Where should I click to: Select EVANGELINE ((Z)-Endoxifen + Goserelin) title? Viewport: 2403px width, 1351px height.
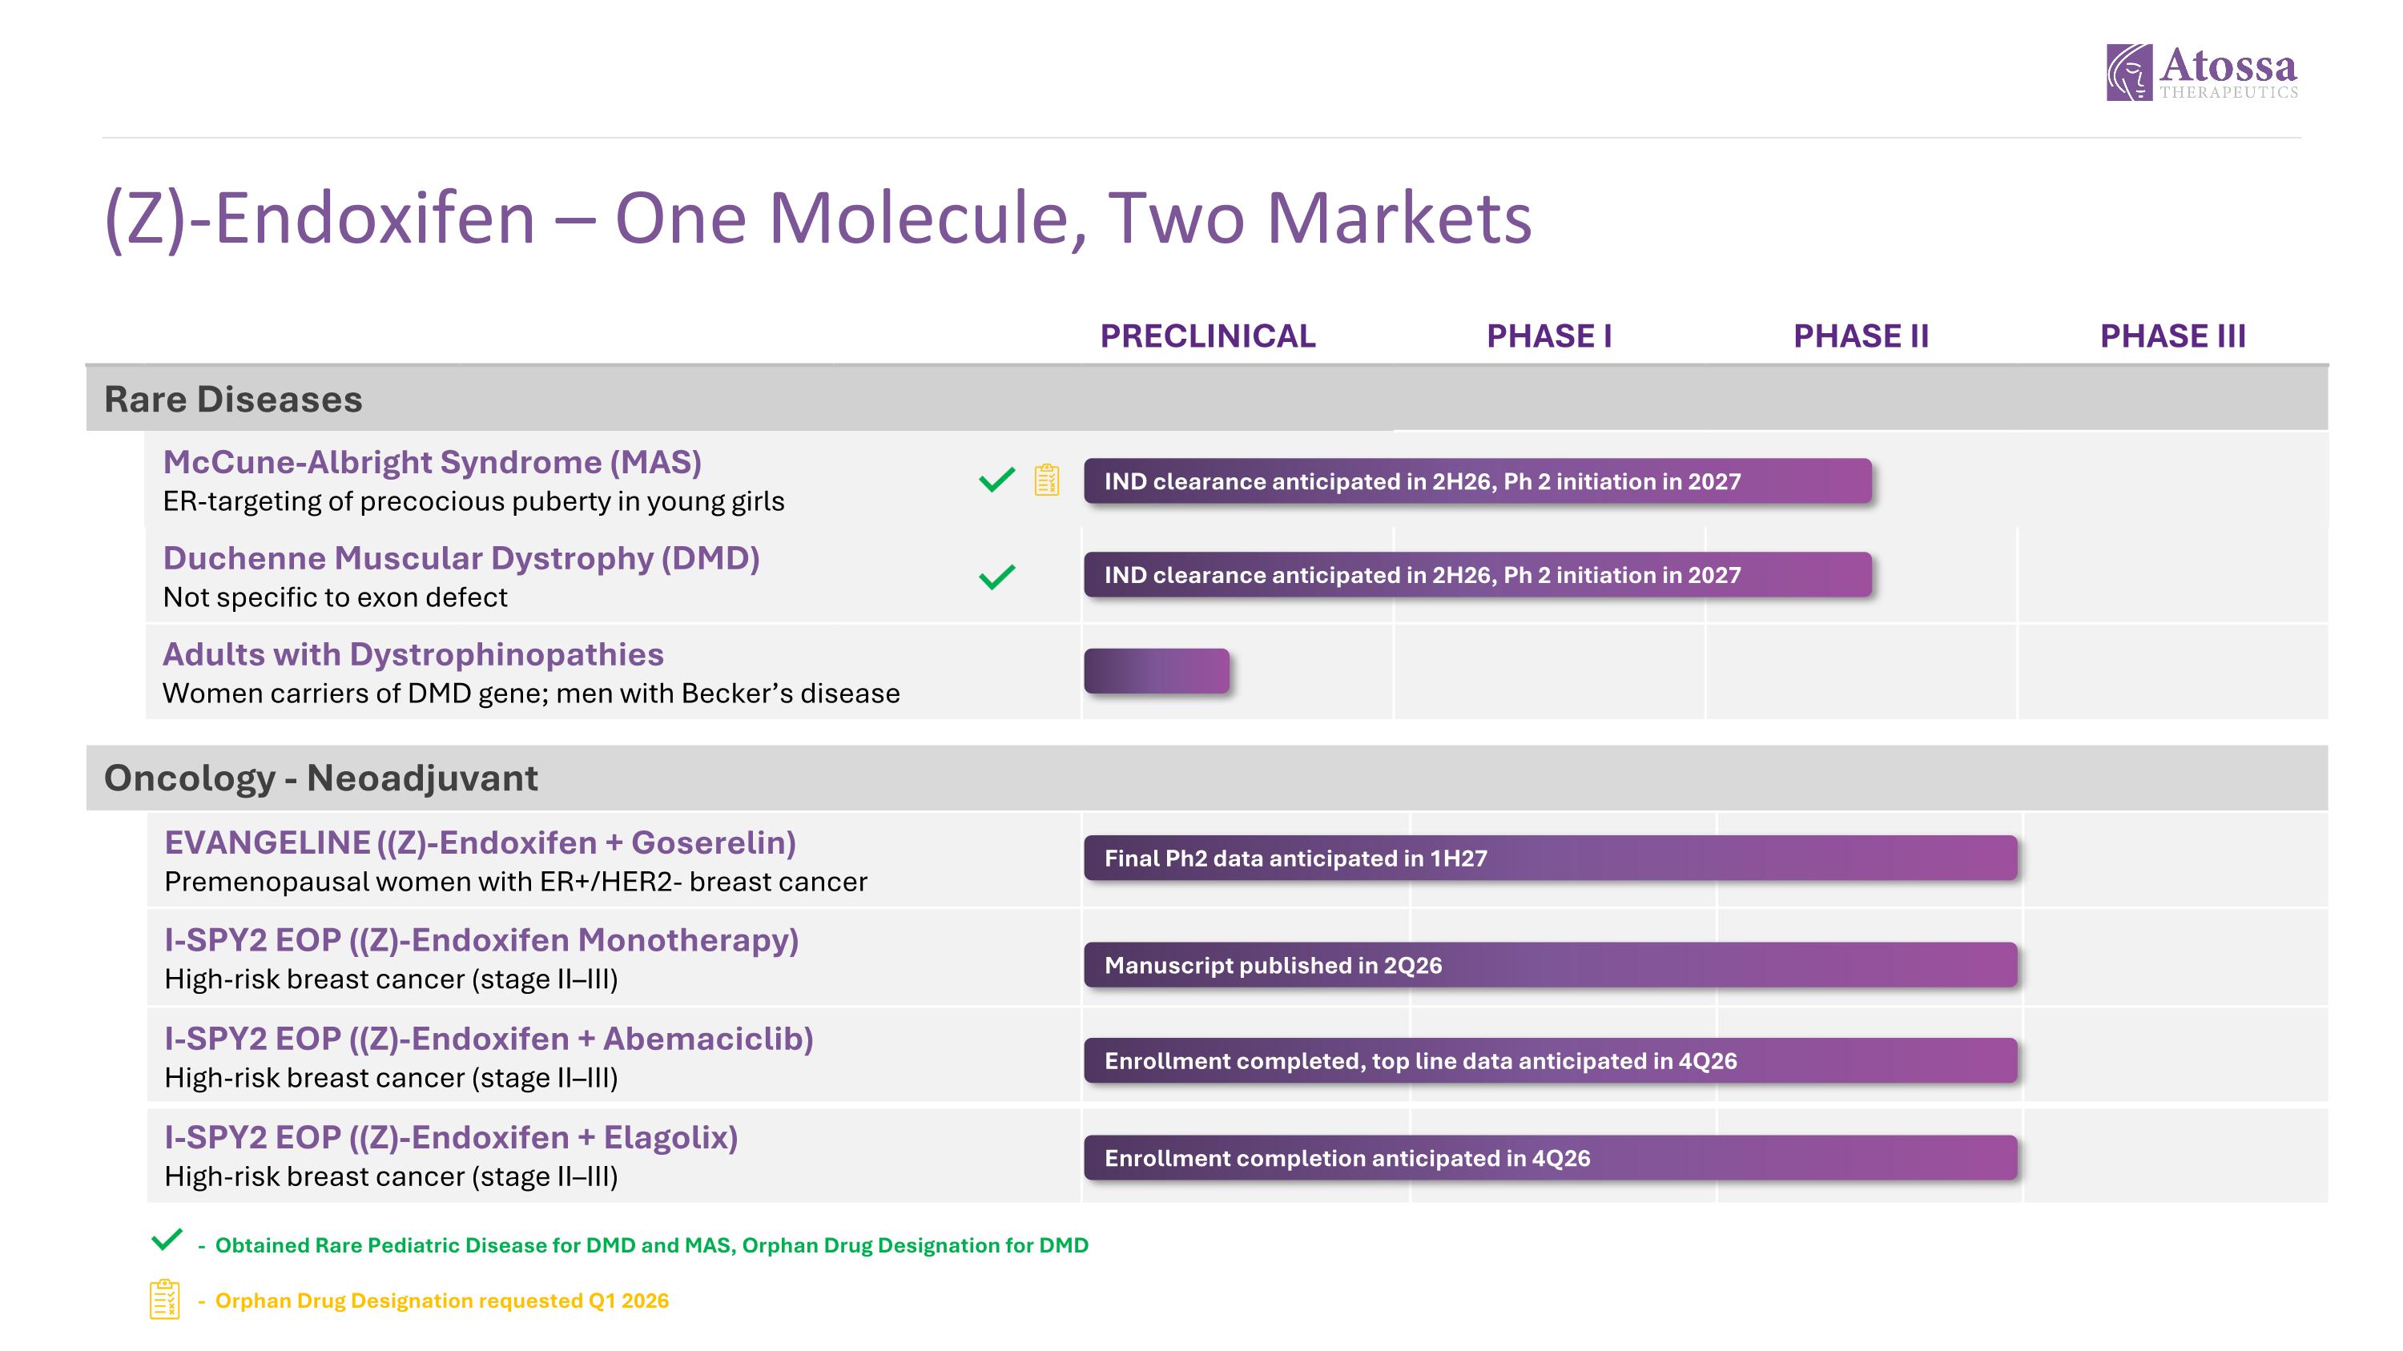(x=481, y=842)
